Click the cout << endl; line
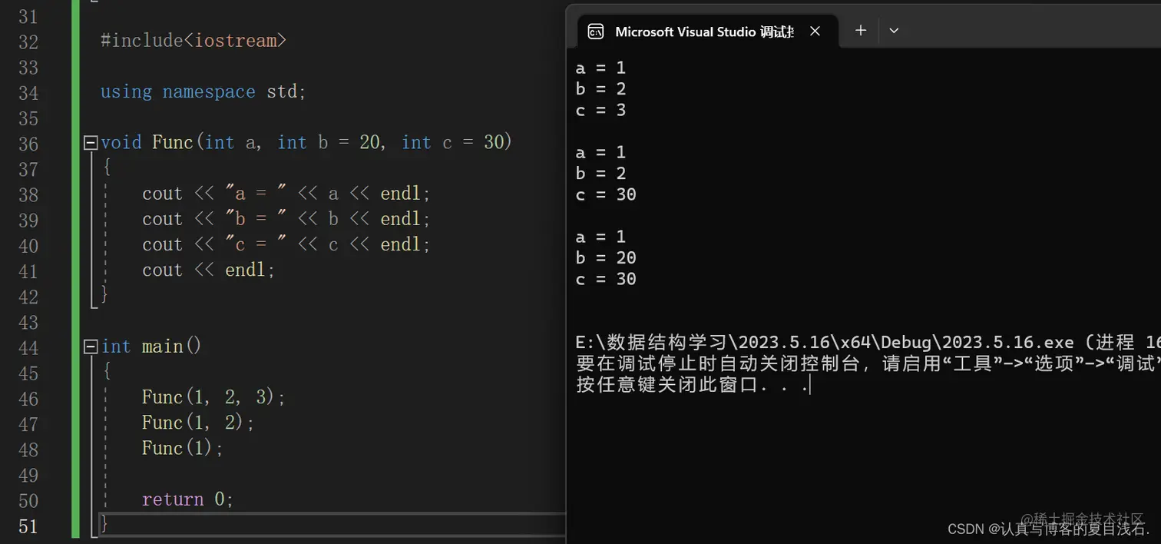 point(208,270)
